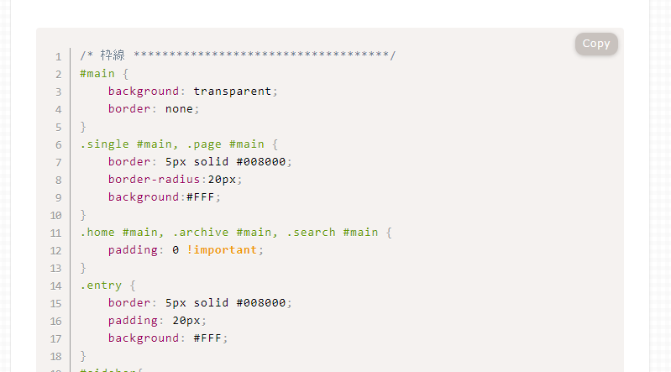Screen dimensions: 671x372
Task: Click the Copy button on code block
Action: pos(596,44)
